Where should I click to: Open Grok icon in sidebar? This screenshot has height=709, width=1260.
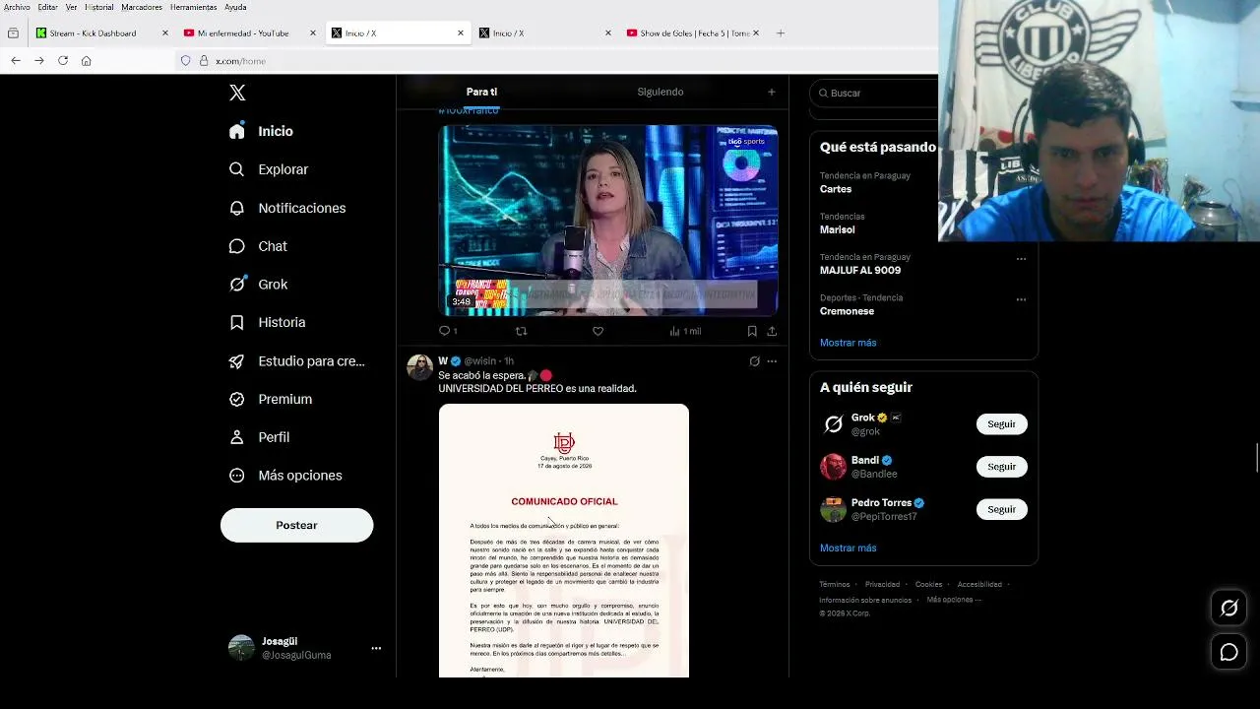point(236,285)
